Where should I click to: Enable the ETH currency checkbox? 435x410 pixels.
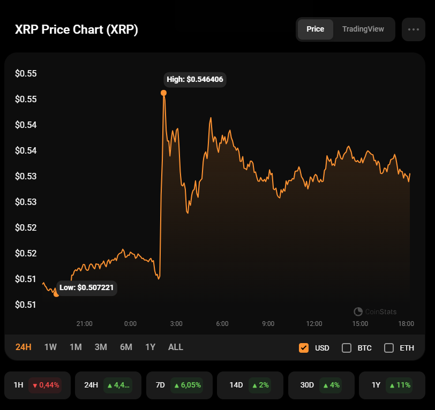[389, 347]
